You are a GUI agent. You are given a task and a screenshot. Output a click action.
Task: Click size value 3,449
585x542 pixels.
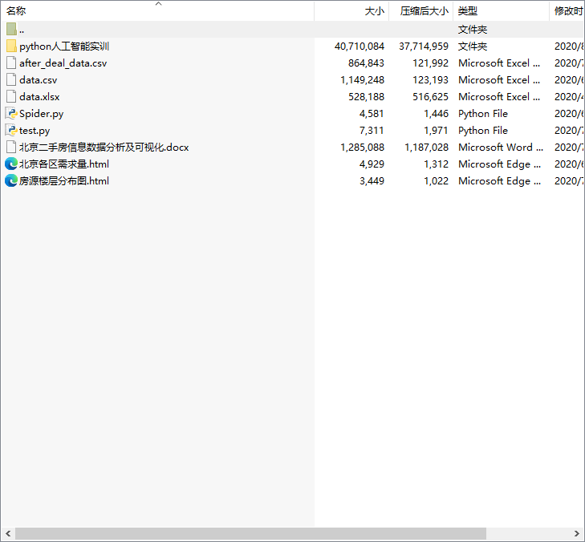coord(372,180)
